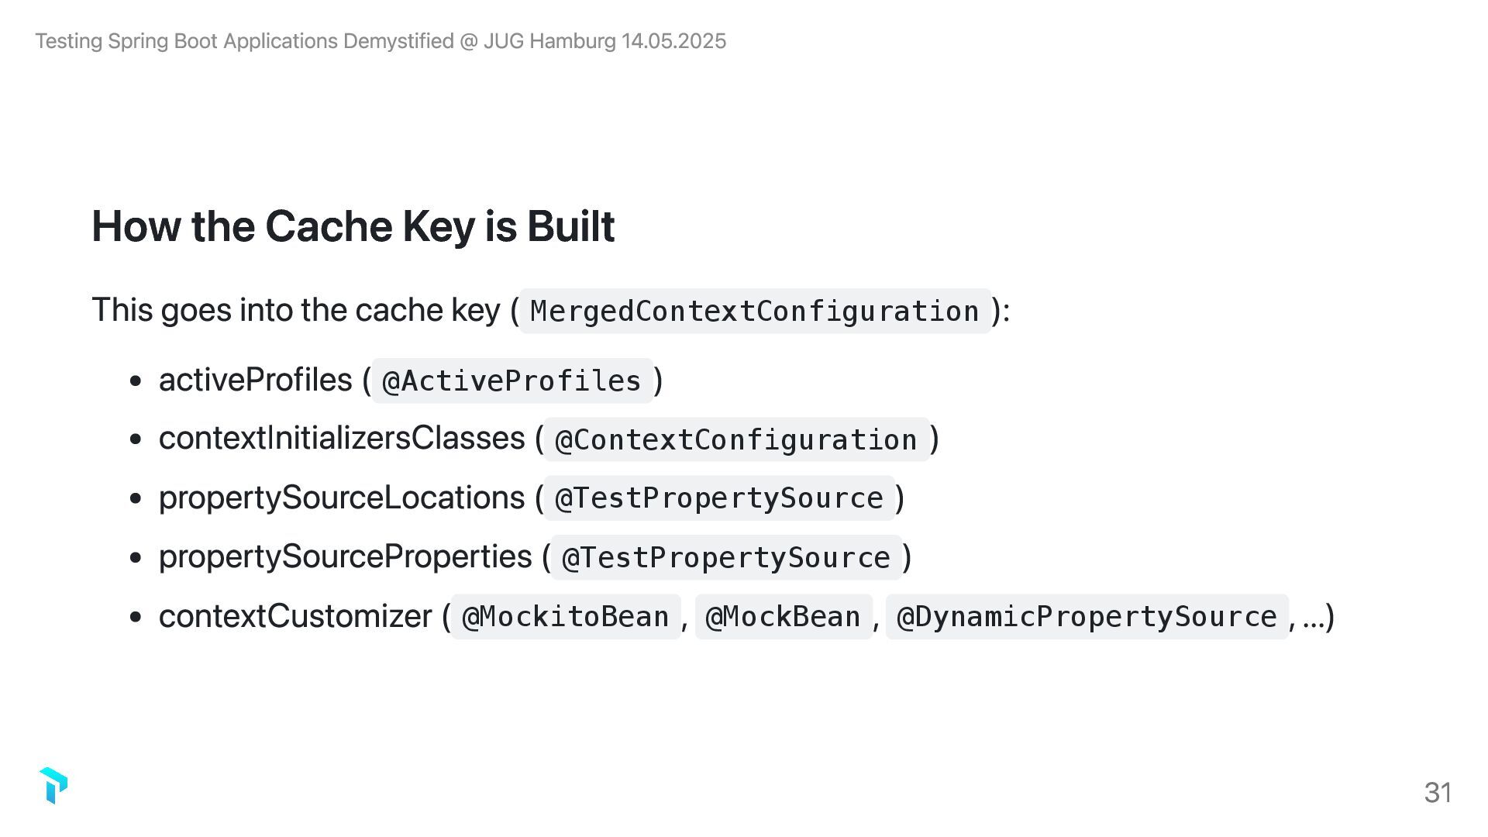Click the propertySourceProperties bullet text
This screenshot has width=1488, height=837.
point(346,557)
